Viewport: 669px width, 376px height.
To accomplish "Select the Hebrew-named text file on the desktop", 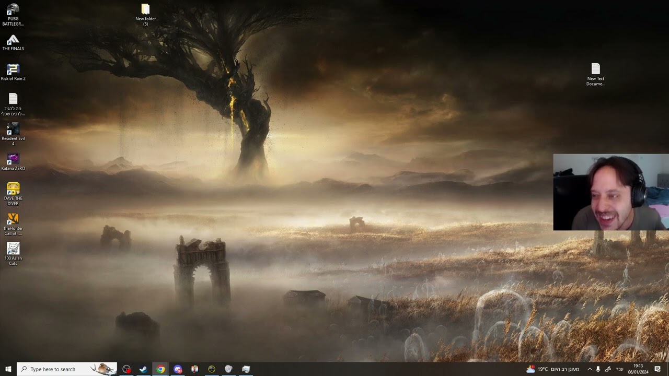I will 13,104.
